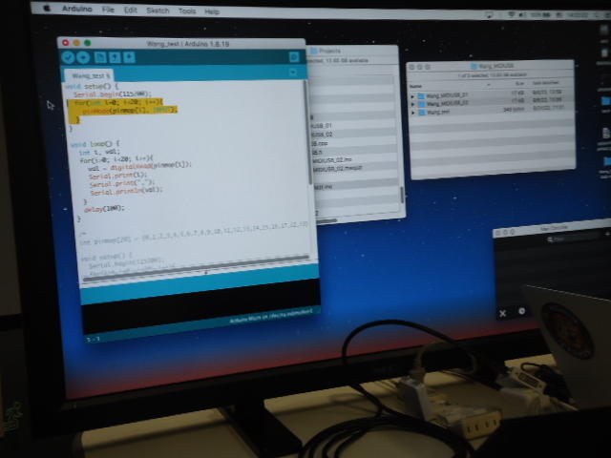
Task: Select the Wang_test folder icon in Finder
Action: pyautogui.click(x=422, y=113)
